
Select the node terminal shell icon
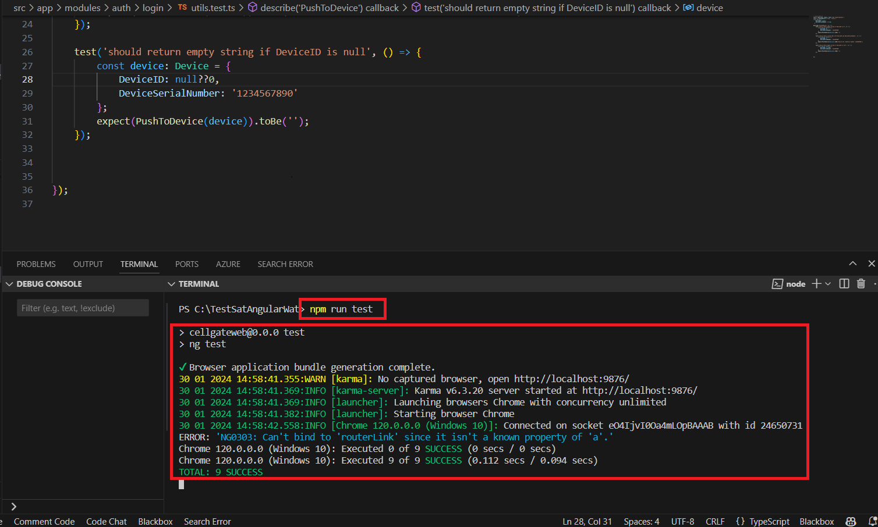coord(778,284)
